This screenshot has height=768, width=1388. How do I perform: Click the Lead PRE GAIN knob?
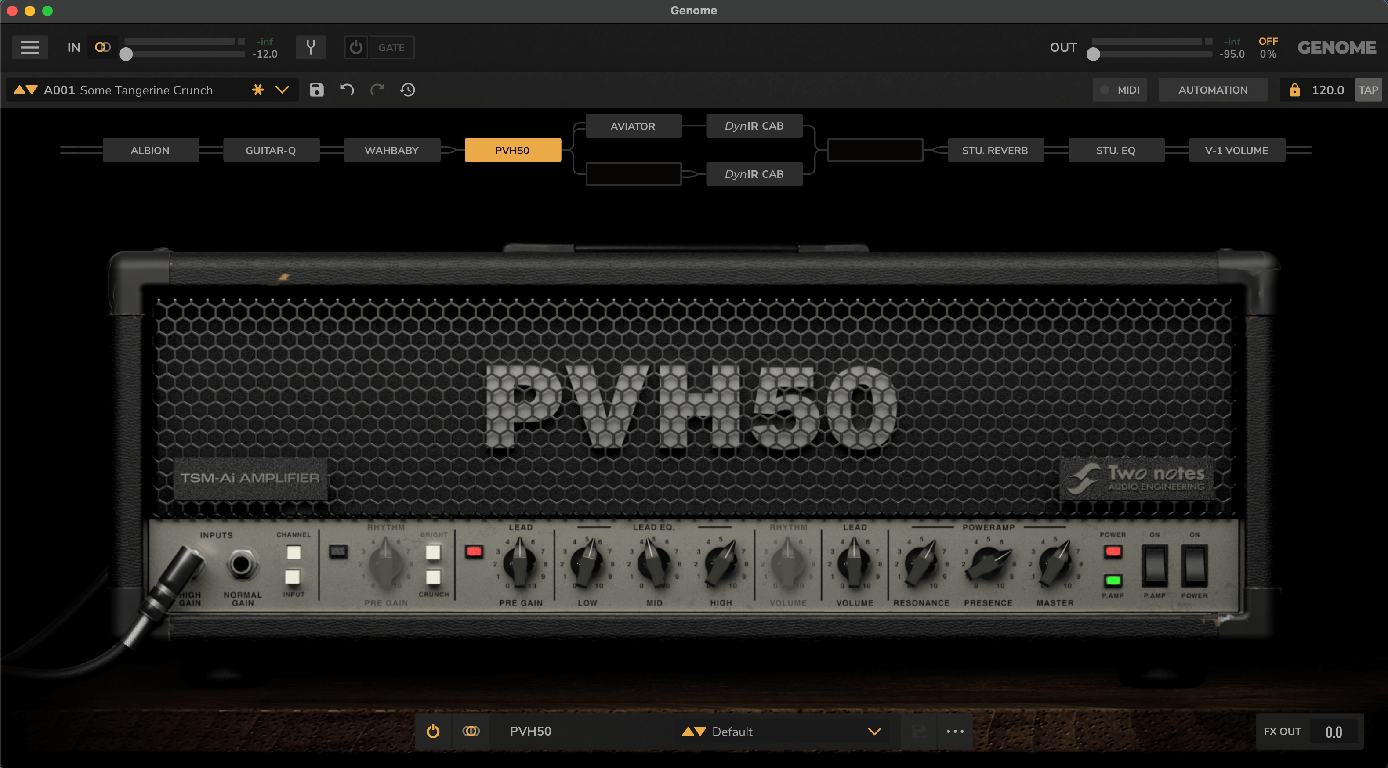[x=520, y=564]
